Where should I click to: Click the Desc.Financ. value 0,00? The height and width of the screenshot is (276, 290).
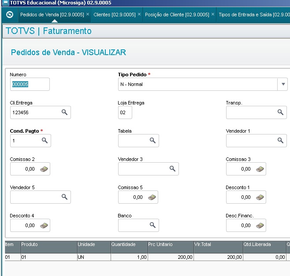246,225
